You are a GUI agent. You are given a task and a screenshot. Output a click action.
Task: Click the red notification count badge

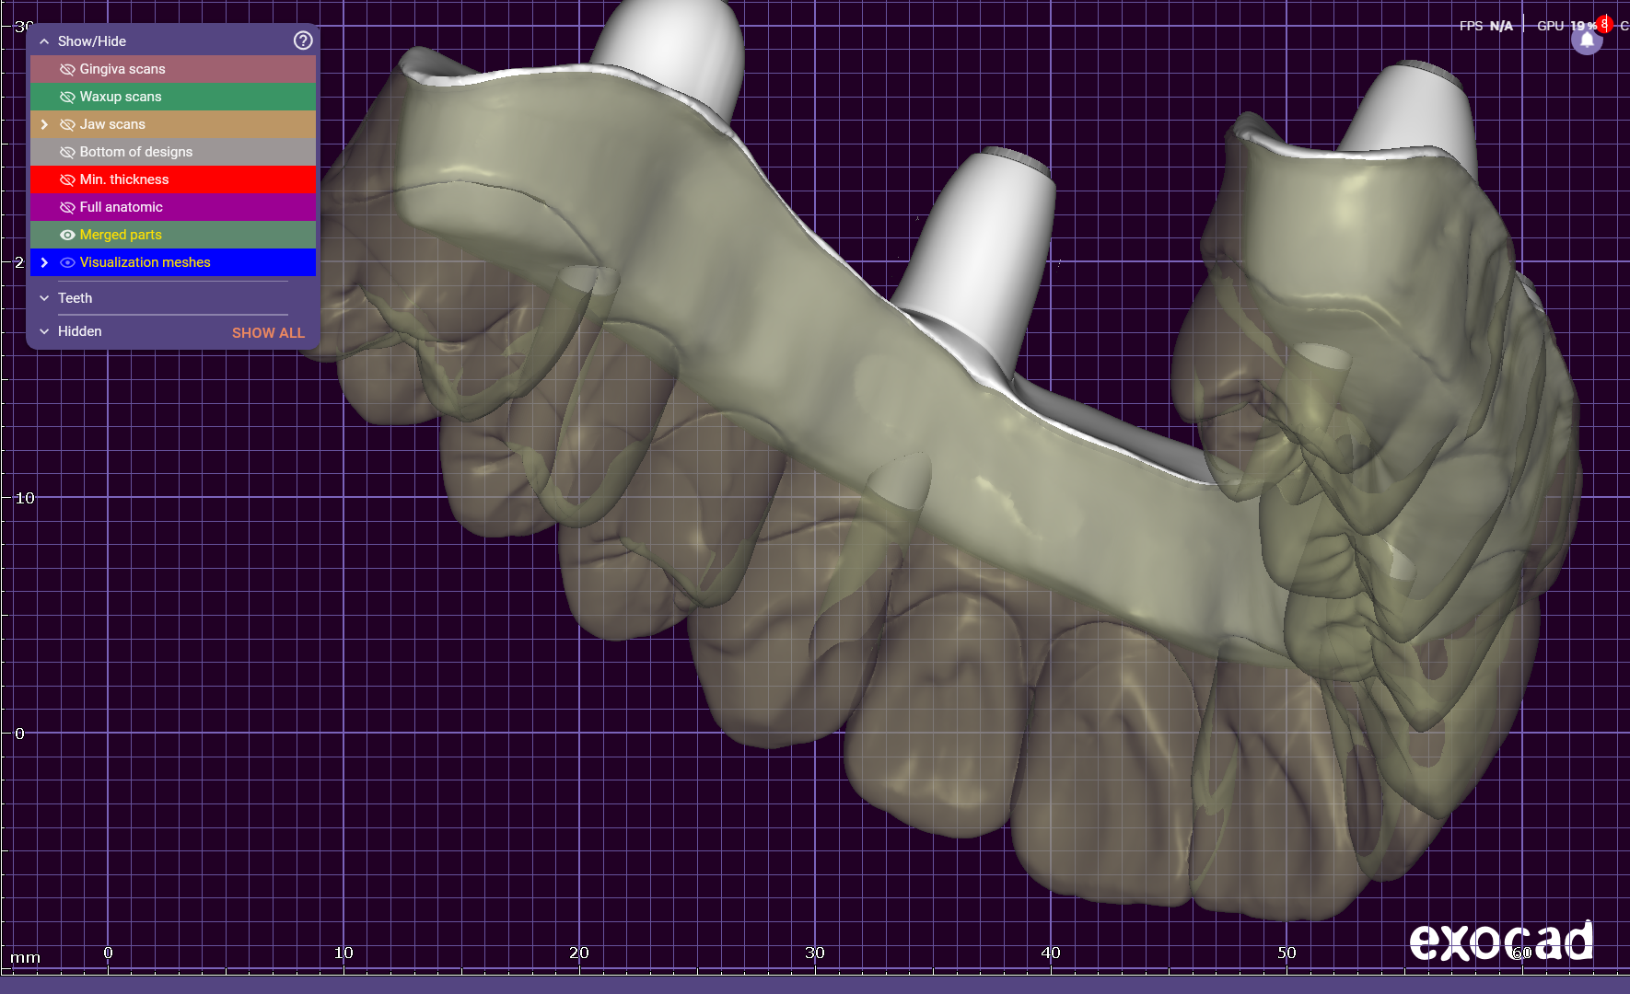pos(1604,24)
